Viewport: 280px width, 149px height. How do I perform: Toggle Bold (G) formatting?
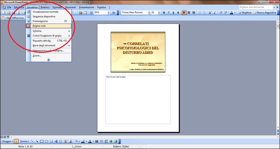click(164, 13)
